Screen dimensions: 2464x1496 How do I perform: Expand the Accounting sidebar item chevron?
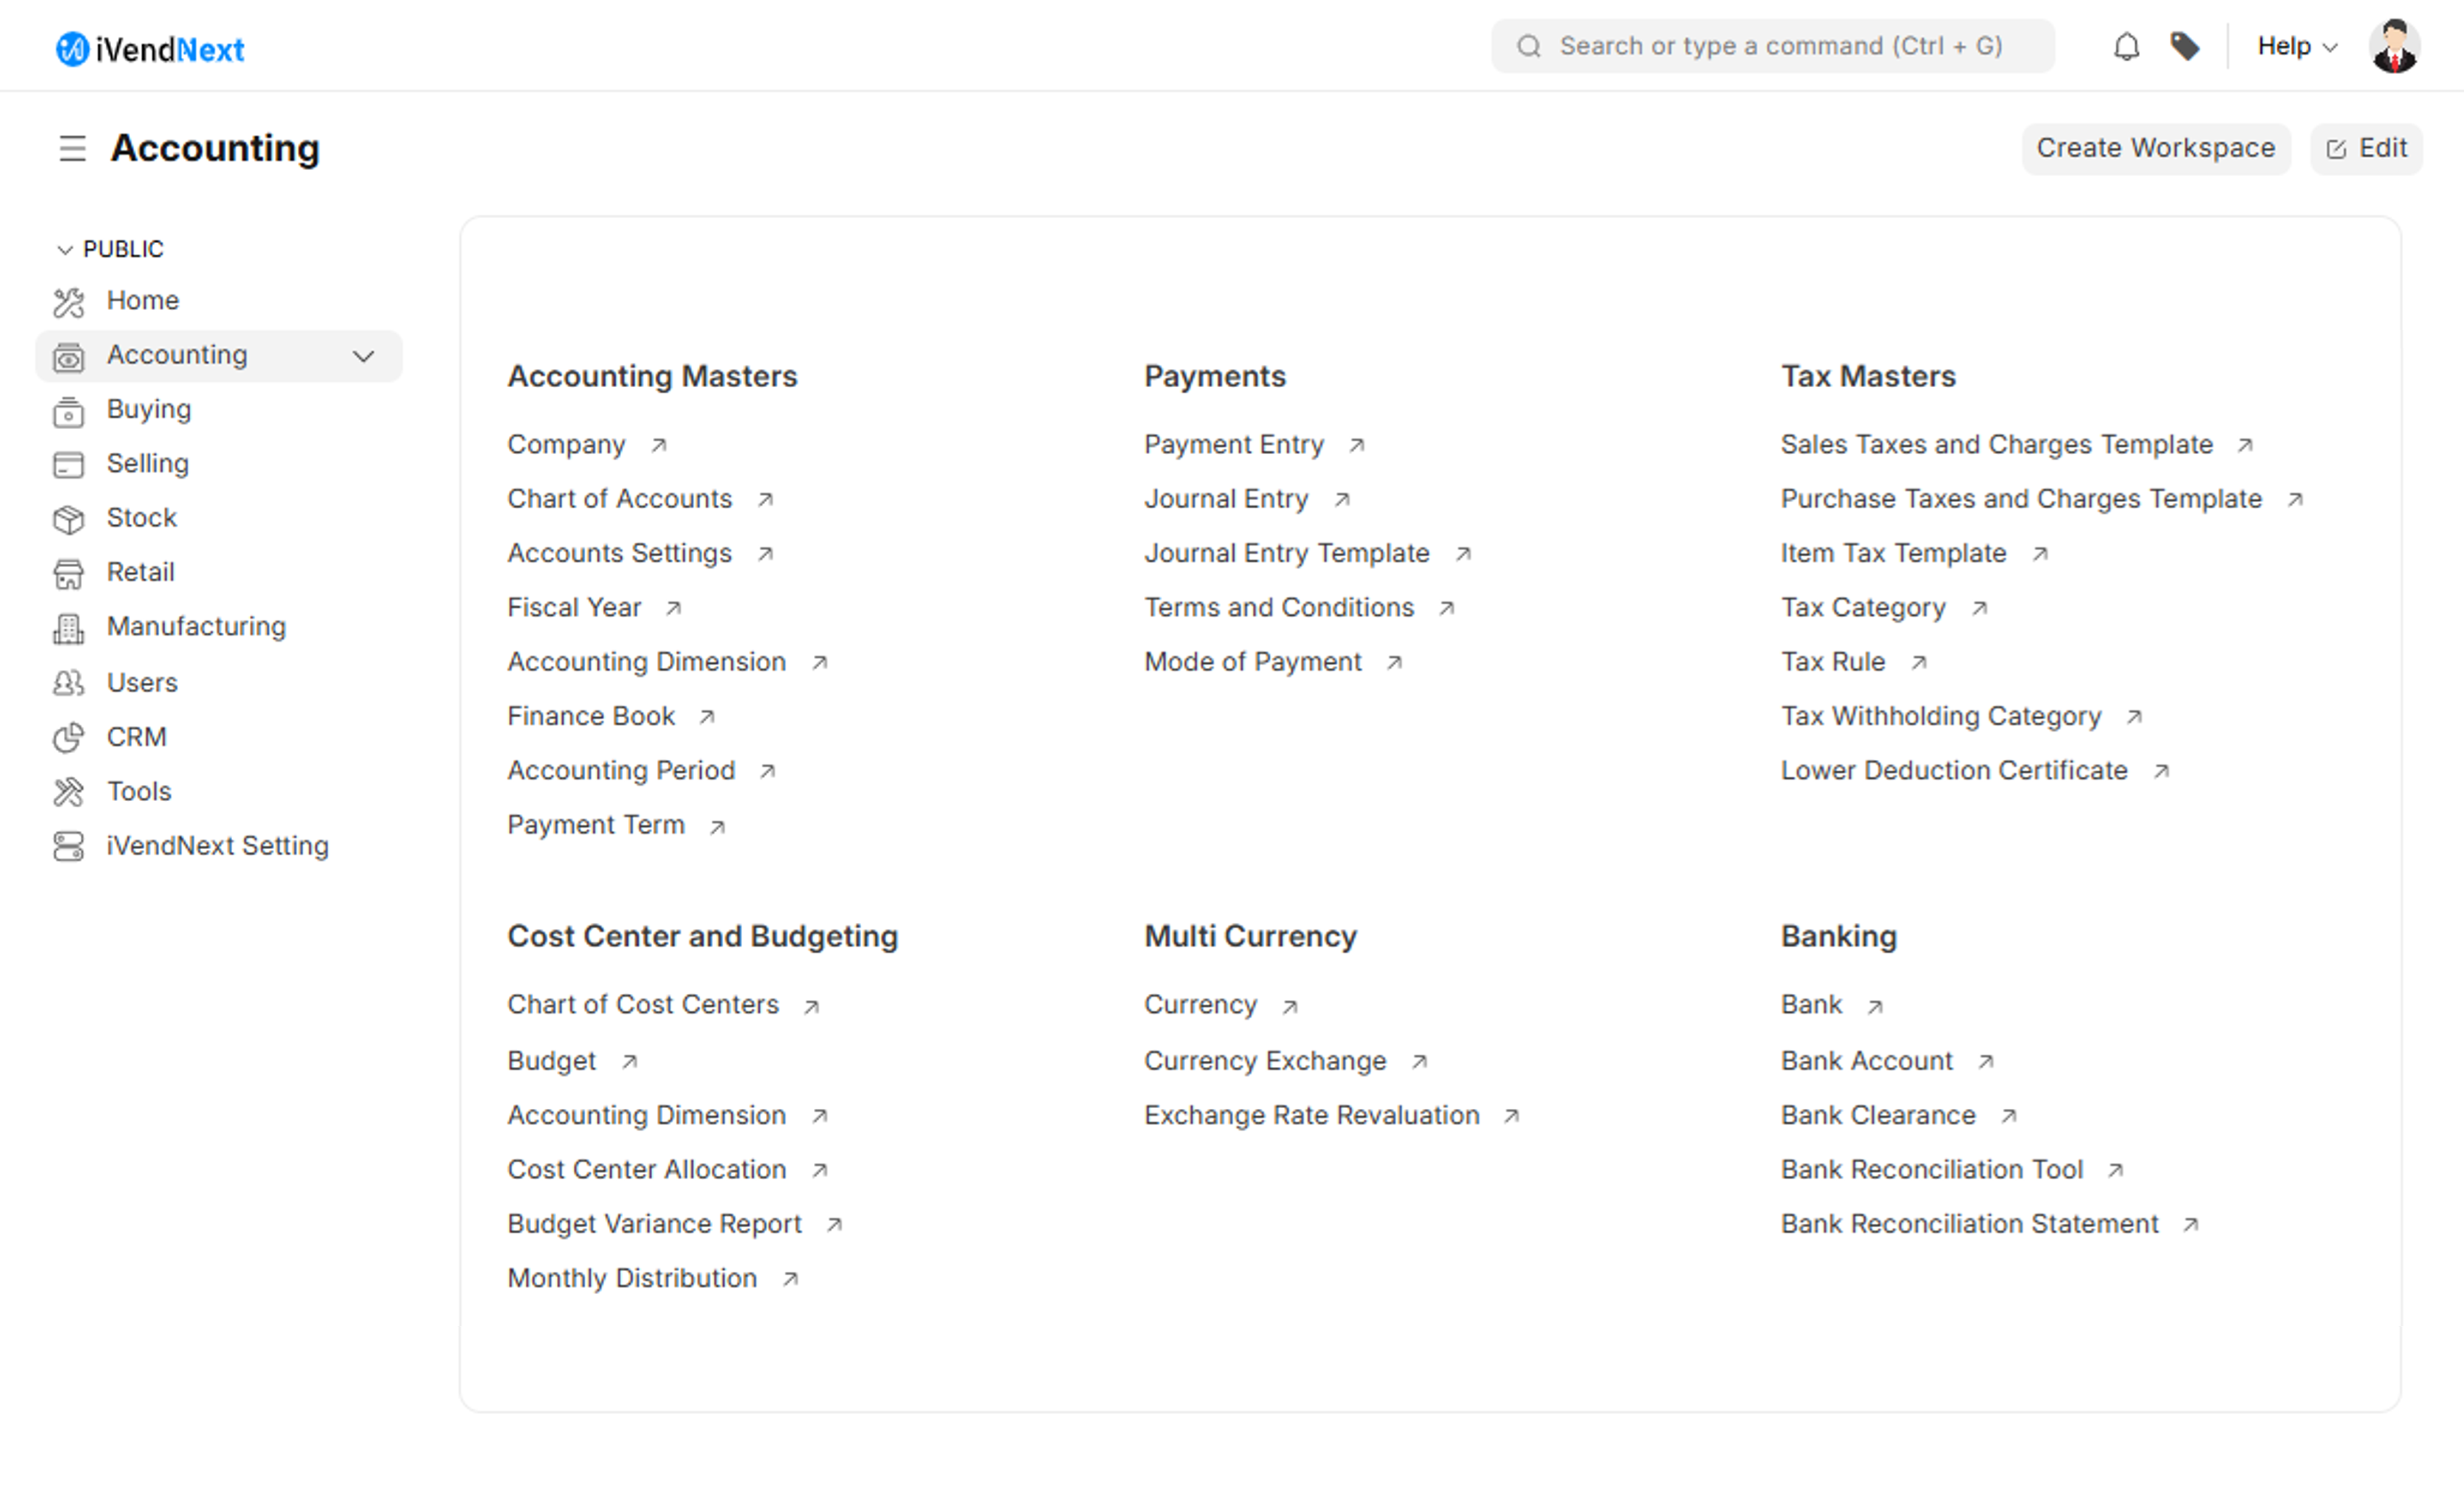click(x=364, y=356)
